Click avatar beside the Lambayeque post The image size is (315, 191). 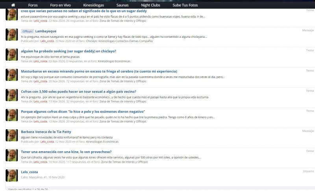12,35
